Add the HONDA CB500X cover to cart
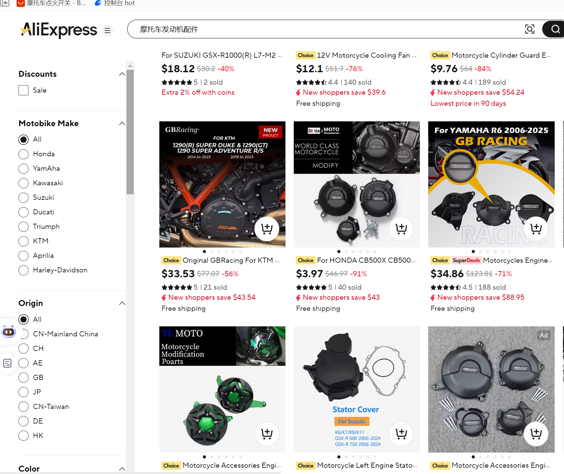The image size is (564, 474). coord(401,229)
